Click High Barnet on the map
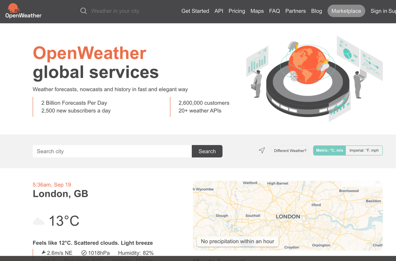 (278, 183)
